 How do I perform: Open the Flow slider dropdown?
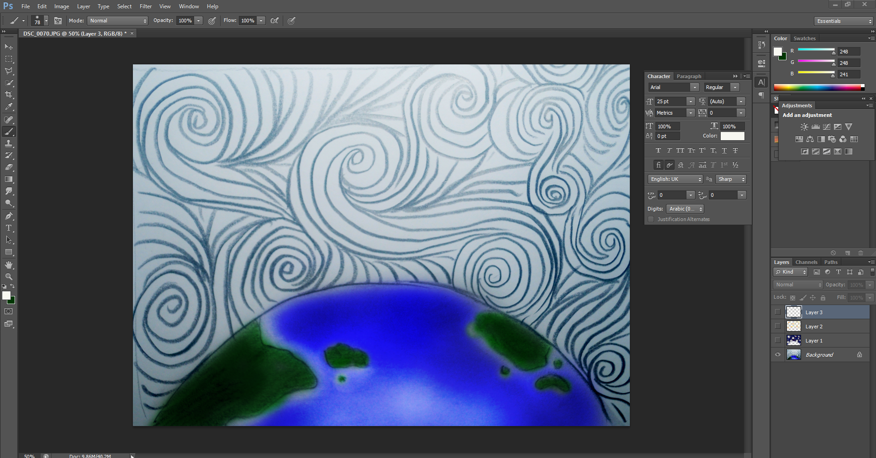click(x=261, y=21)
